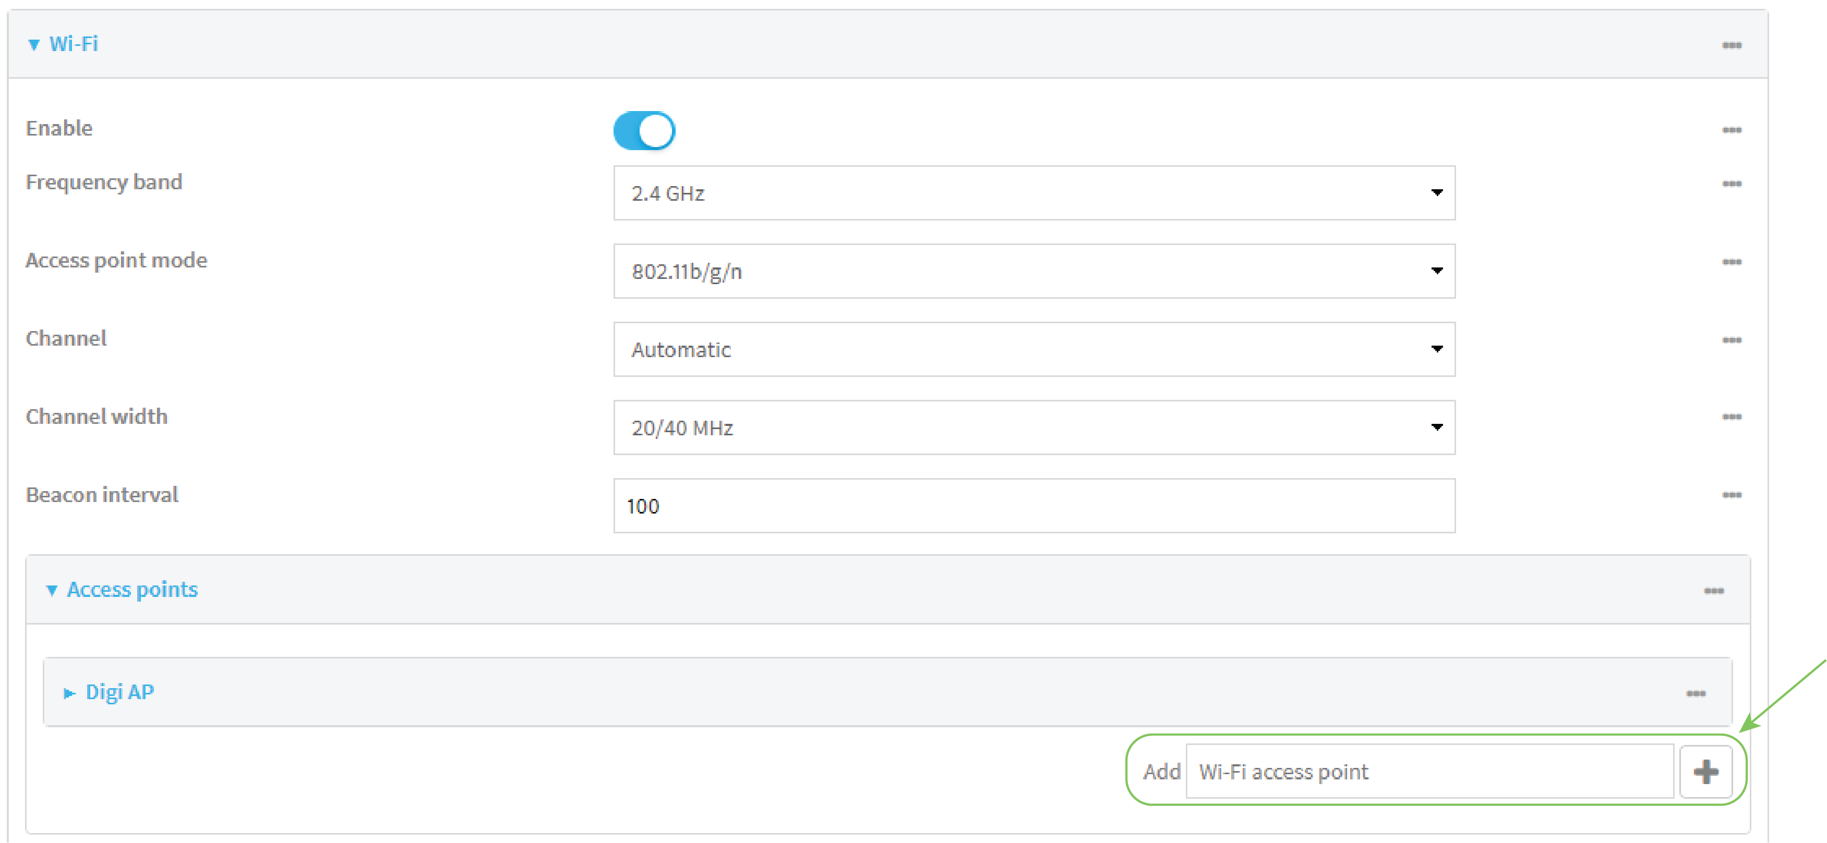Open the Wi-Fi section ellipsis menu
The height and width of the screenshot is (843, 1827).
[1731, 45]
